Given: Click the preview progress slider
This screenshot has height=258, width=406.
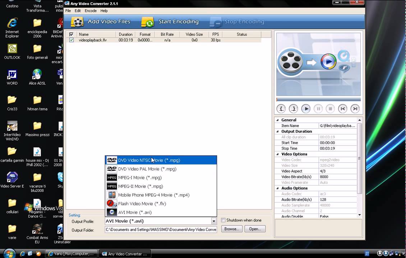Looking at the screenshot, I should coord(318,100).
